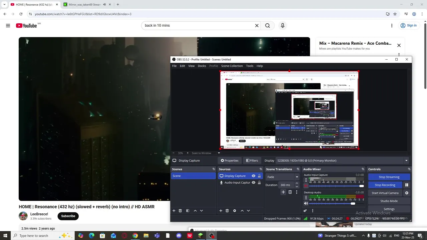
Task: Zoom out preview with minus icon
Action: tap(173, 153)
